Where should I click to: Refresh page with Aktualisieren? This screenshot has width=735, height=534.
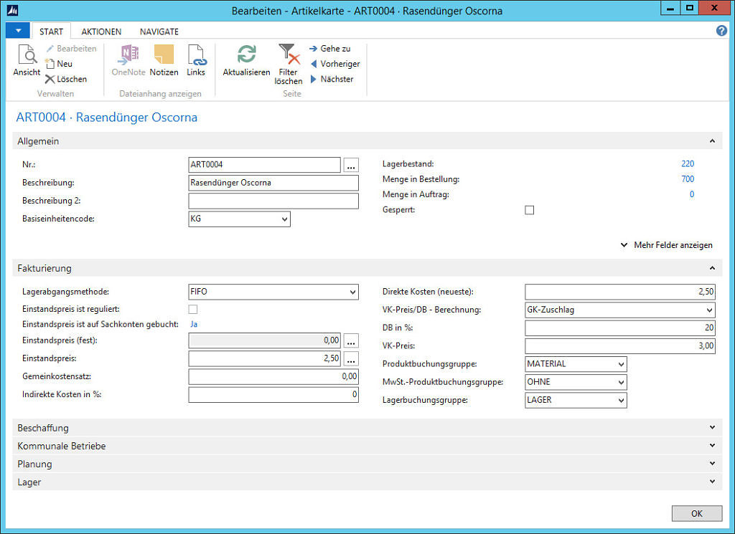[247, 60]
